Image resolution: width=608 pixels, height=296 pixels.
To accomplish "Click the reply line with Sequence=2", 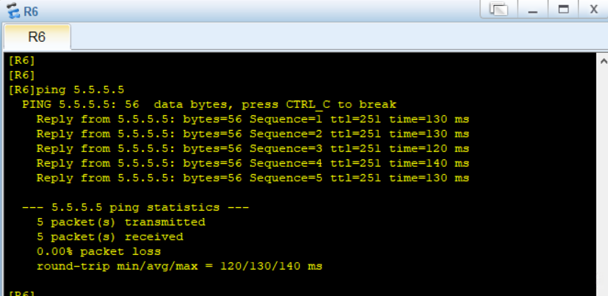I will click(x=252, y=134).
